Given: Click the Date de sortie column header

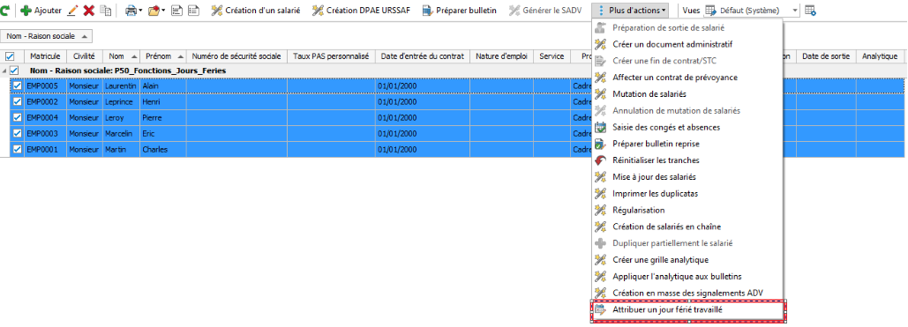Looking at the screenshot, I should (x=826, y=56).
